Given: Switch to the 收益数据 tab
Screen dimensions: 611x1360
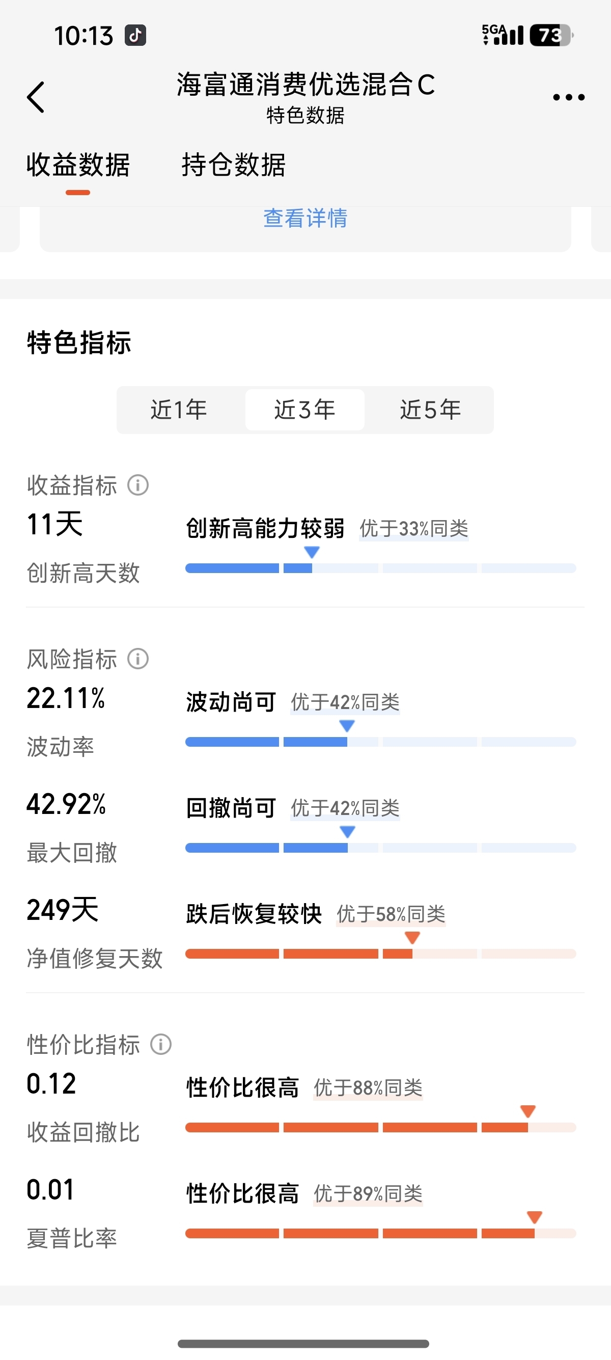Looking at the screenshot, I should (78, 165).
